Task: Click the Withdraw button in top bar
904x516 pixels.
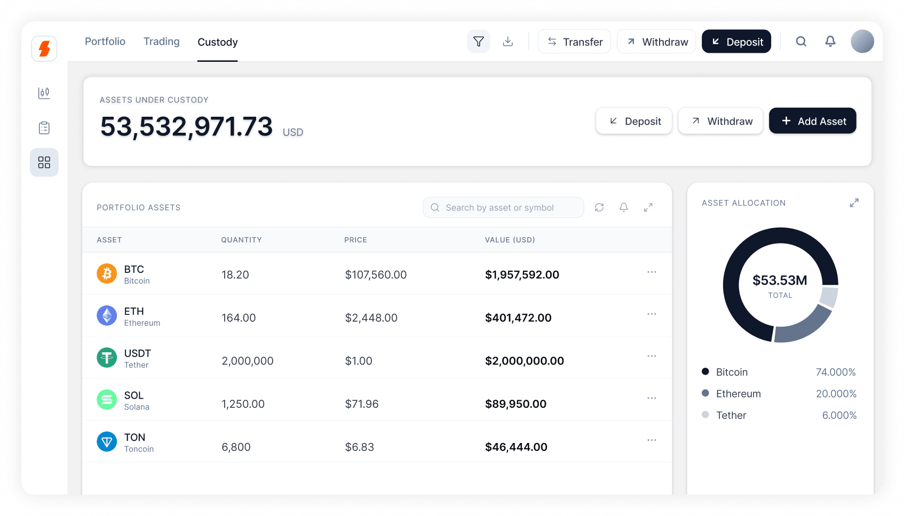Action: [656, 42]
